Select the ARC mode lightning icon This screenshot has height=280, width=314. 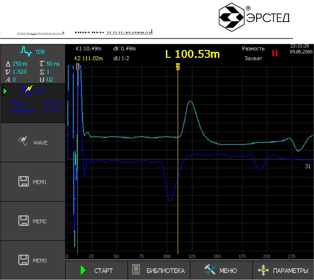(27, 90)
